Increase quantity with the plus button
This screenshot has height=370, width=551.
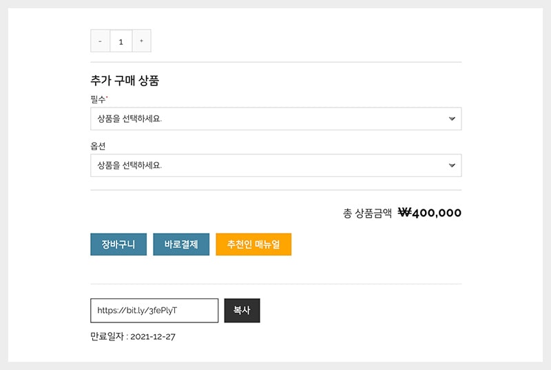[x=141, y=41]
